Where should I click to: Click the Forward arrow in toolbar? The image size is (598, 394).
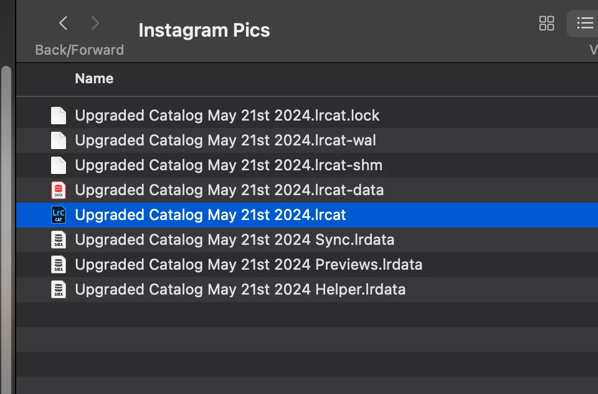(x=95, y=24)
